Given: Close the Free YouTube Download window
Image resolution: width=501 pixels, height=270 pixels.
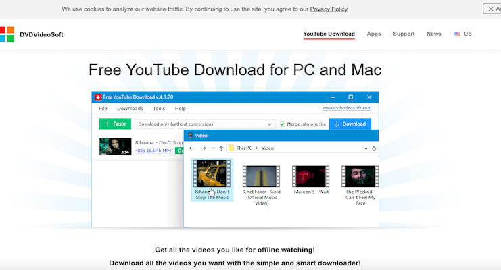Looking at the screenshot, I should click(x=369, y=97).
